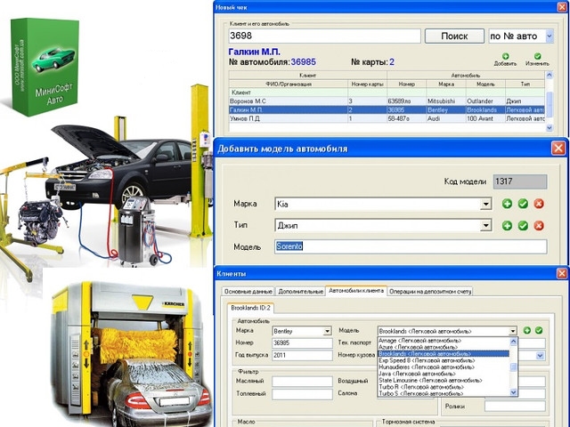Click the Номер карты column header

click(x=367, y=84)
